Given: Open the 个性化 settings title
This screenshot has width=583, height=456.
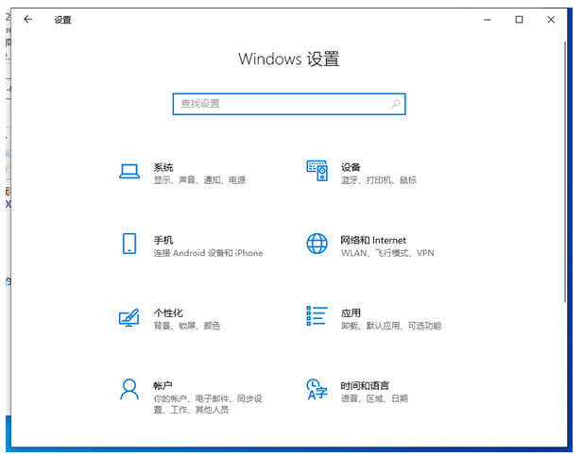Looking at the screenshot, I should point(168,312).
